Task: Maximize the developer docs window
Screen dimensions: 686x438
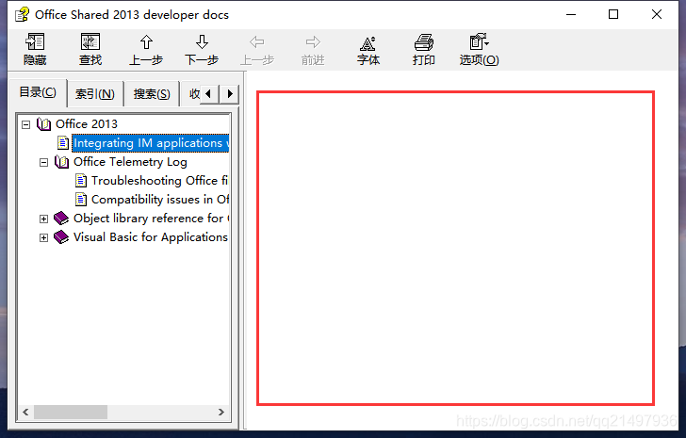Action: (613, 14)
